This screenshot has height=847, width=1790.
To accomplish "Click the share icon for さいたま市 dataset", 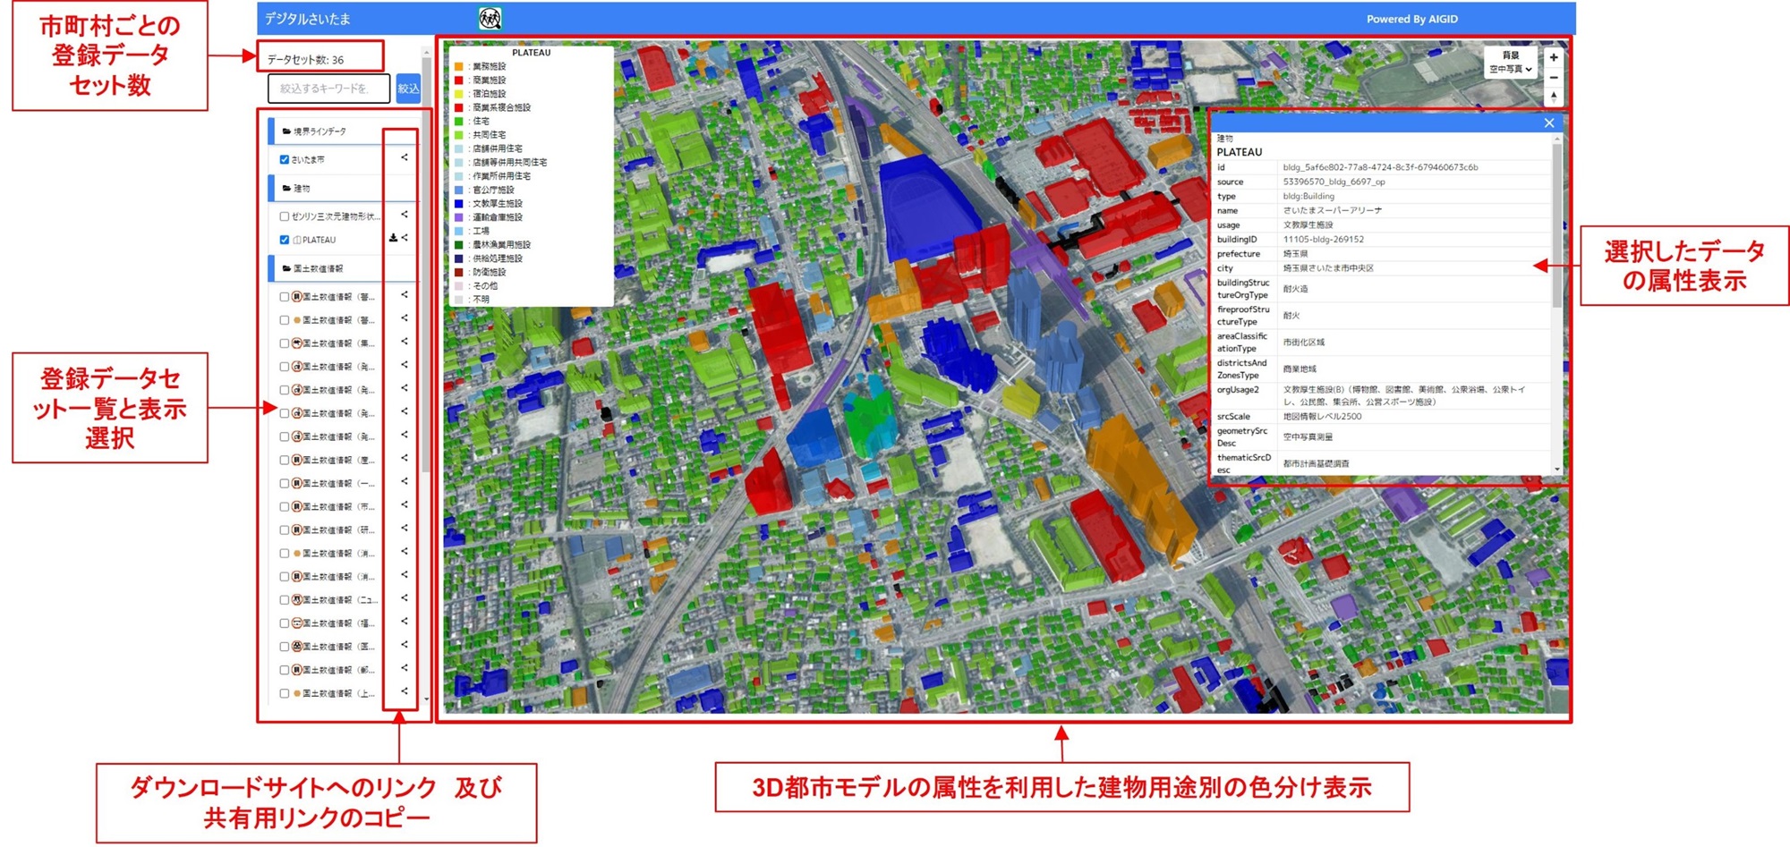I will tap(405, 157).
